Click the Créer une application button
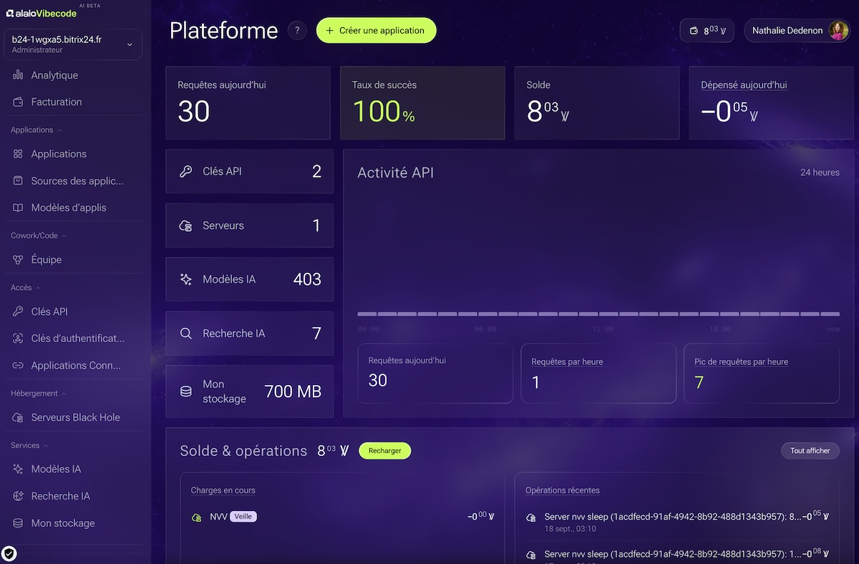This screenshot has height=564, width=859. [x=376, y=31]
